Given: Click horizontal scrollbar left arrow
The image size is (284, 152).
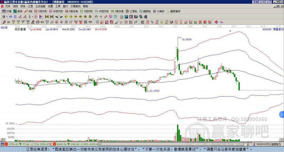Looking at the screenshot, I should pyautogui.click(x=100, y=144).
